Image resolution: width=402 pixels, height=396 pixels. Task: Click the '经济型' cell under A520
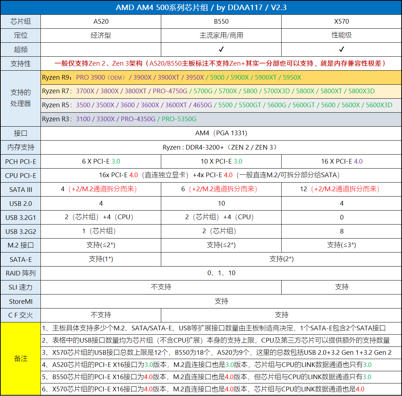pyautogui.click(x=101, y=36)
